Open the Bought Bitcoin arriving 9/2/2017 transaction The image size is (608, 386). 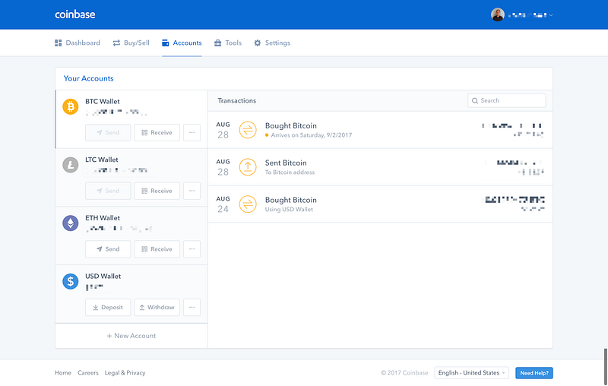tap(380, 130)
